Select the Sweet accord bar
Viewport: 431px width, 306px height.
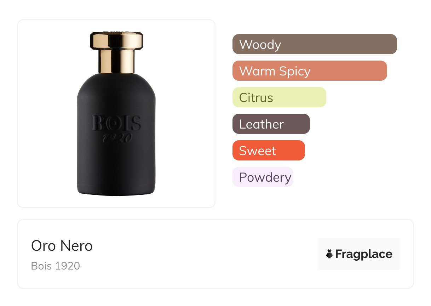coord(268,151)
